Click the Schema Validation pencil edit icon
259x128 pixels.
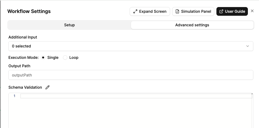[x=47, y=87]
